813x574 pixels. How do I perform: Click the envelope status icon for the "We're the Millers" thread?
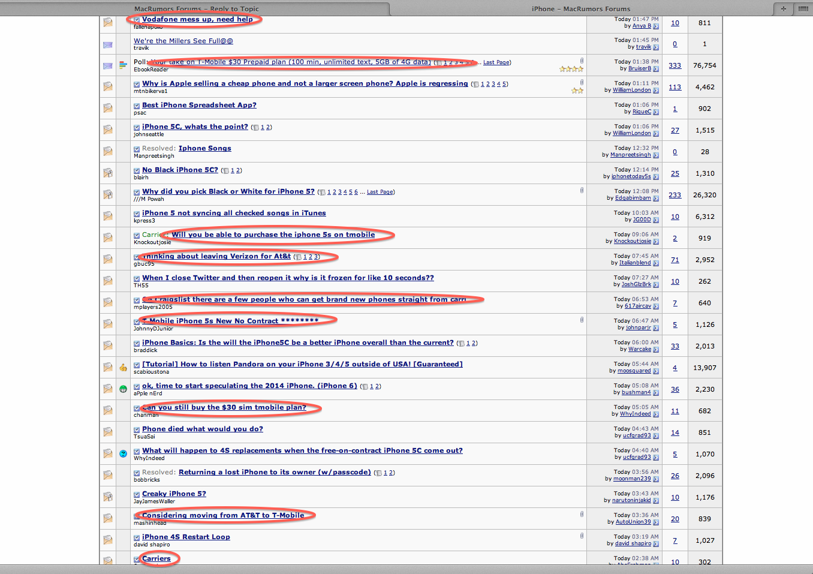[x=108, y=44]
